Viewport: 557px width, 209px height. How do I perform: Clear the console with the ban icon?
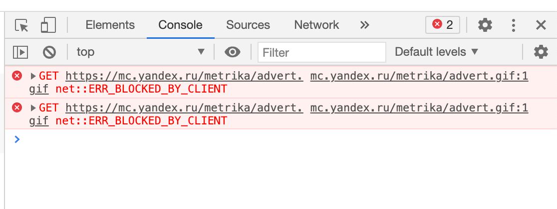click(49, 52)
